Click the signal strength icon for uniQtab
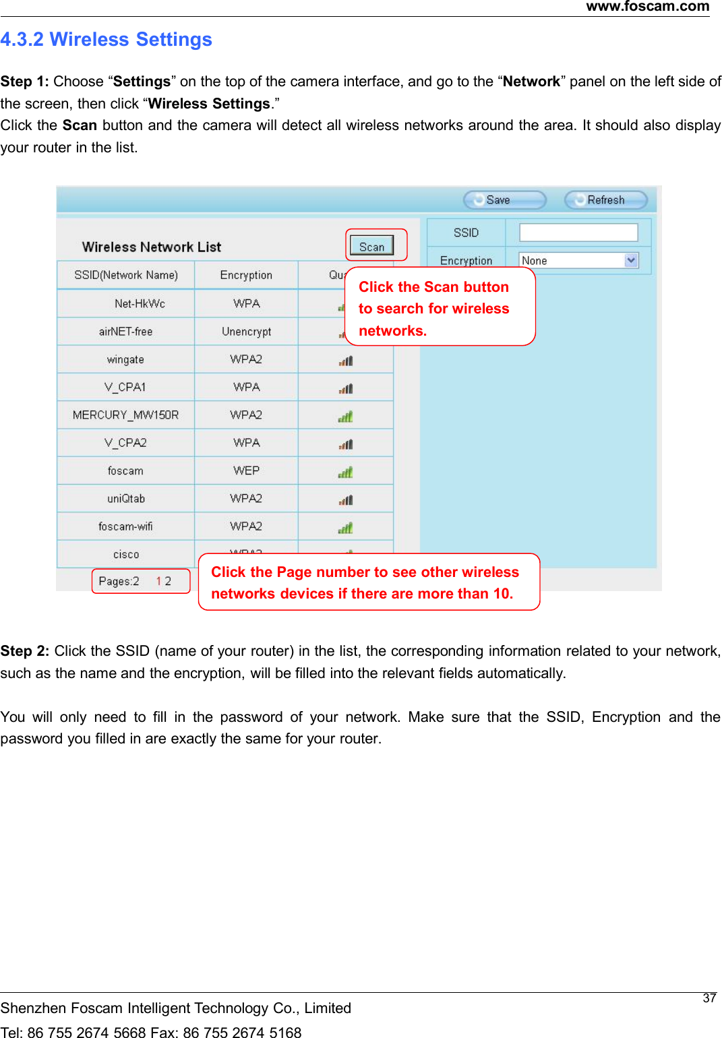This screenshot has height=1038, width=722. 344,499
